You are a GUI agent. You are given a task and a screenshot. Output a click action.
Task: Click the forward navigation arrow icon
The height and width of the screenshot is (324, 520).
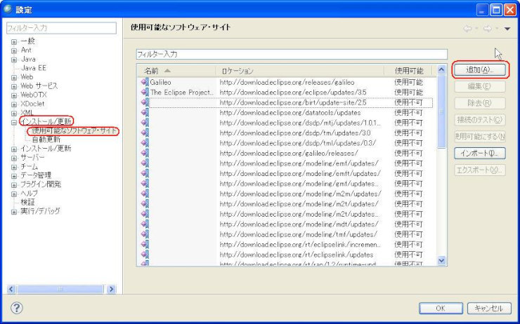[x=487, y=28]
